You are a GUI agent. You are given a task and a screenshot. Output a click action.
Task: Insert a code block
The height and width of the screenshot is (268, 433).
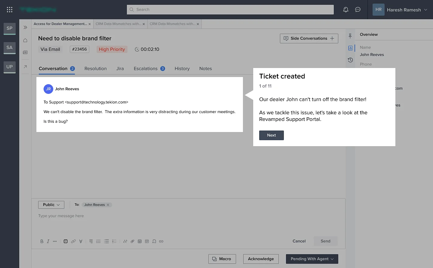pos(147,241)
